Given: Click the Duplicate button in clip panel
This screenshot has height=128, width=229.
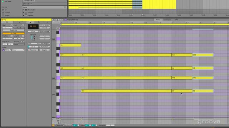Looking at the screenshot, I should [x=14, y=30].
